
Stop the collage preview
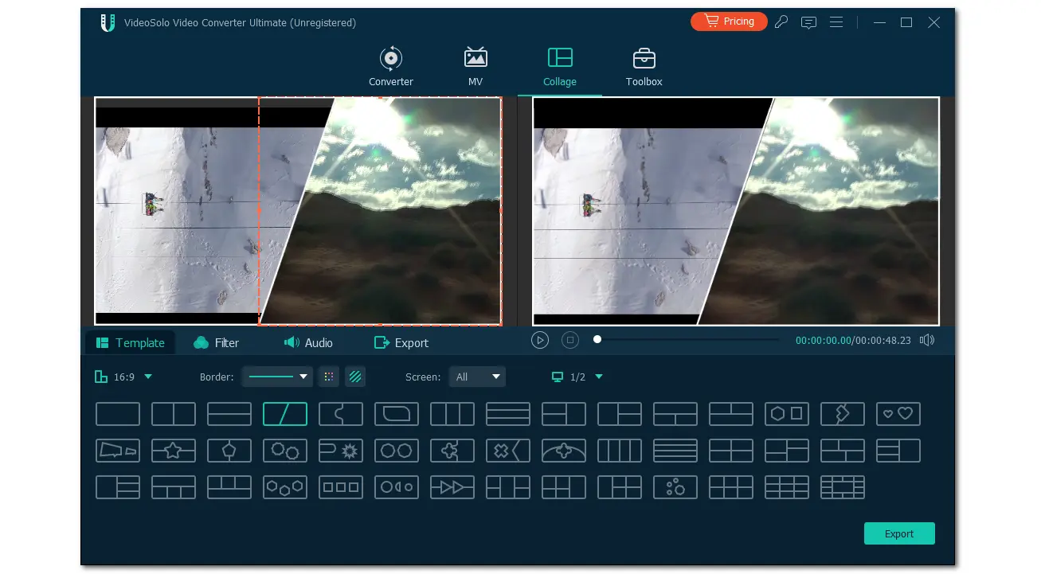pos(569,340)
